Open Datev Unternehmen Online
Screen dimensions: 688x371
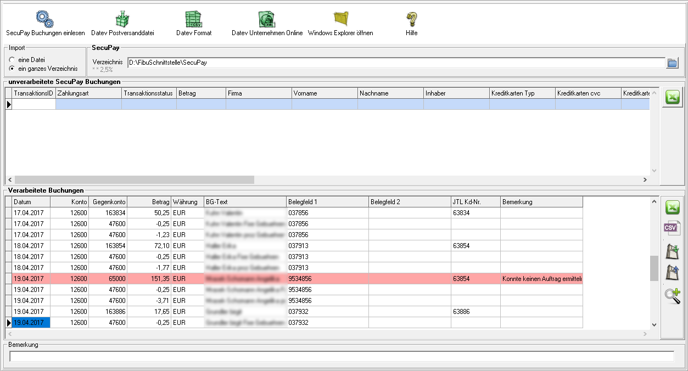(267, 19)
